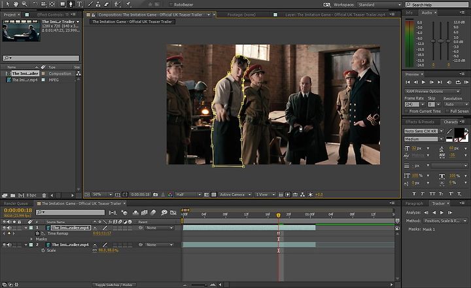The height and width of the screenshot is (288, 471).
Task: Click the Composition Mini-Flowchart icon in timeline
Action: pos(113,213)
